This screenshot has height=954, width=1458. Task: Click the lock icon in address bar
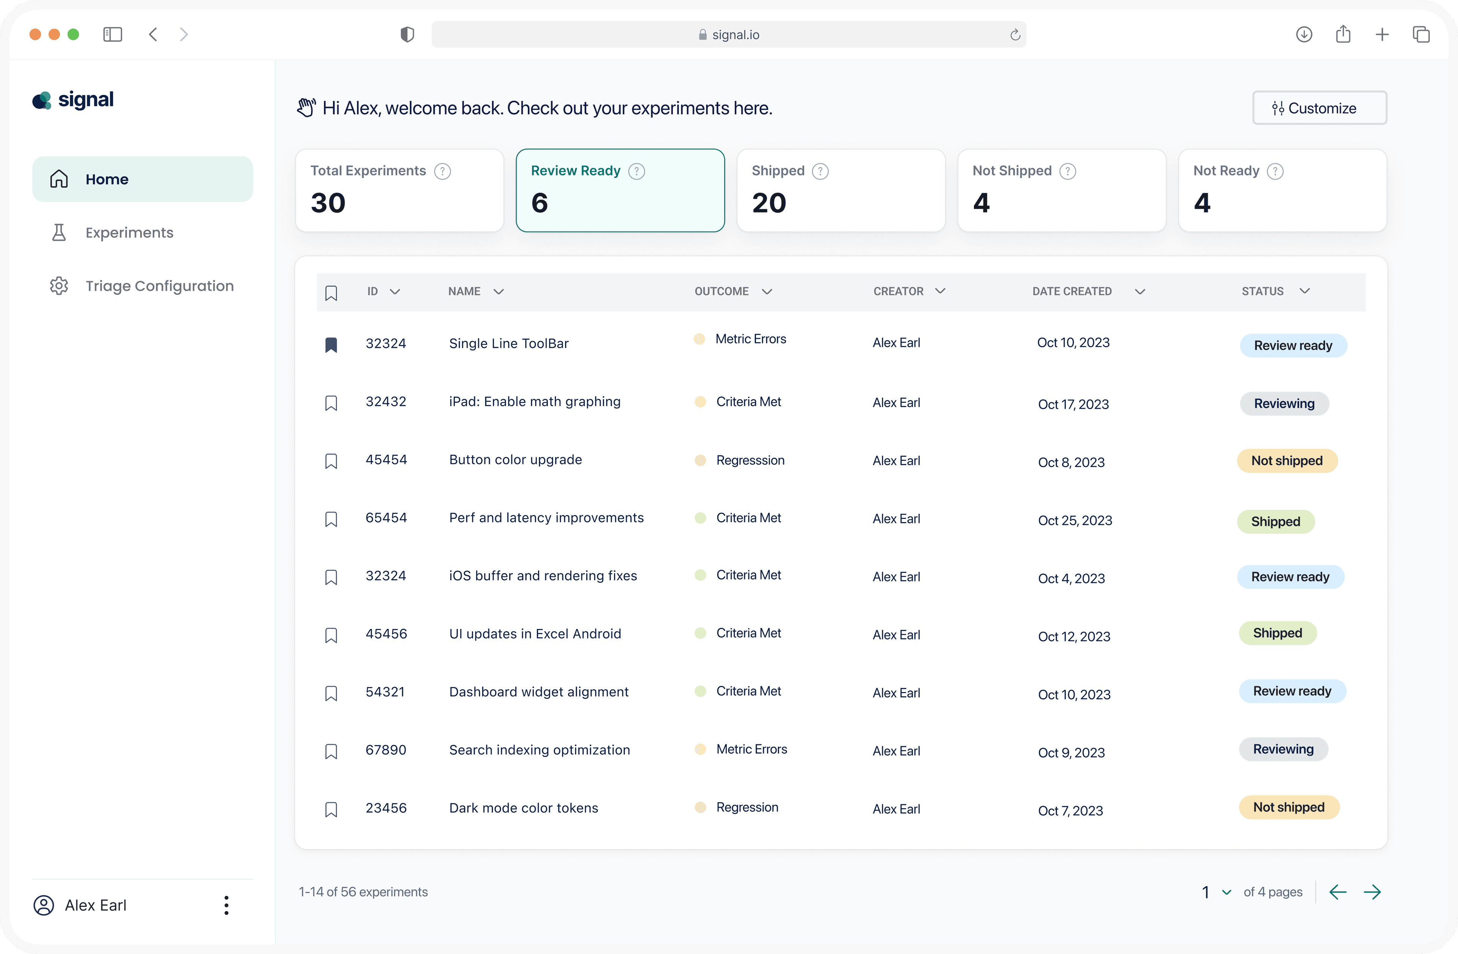[703, 35]
